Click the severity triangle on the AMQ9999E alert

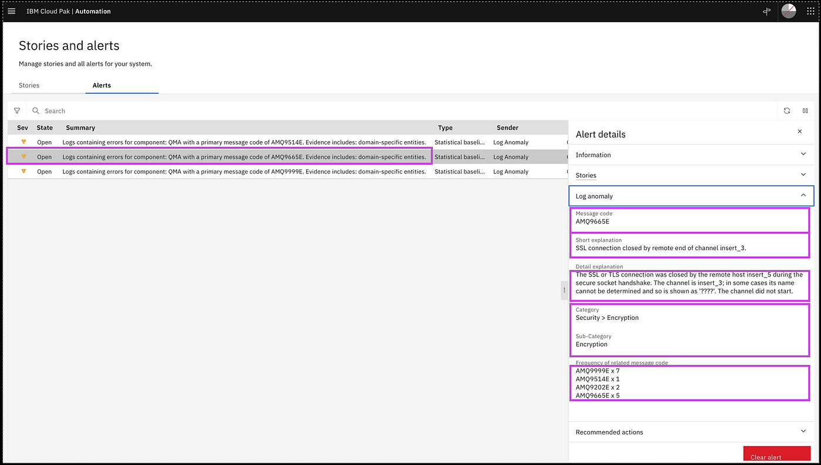[22, 171]
